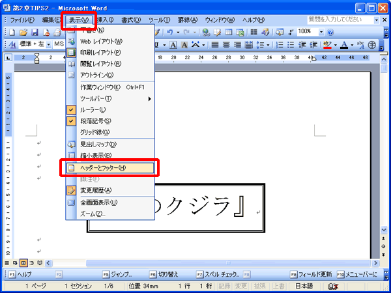Click the Open folder icon

[x=23, y=33]
